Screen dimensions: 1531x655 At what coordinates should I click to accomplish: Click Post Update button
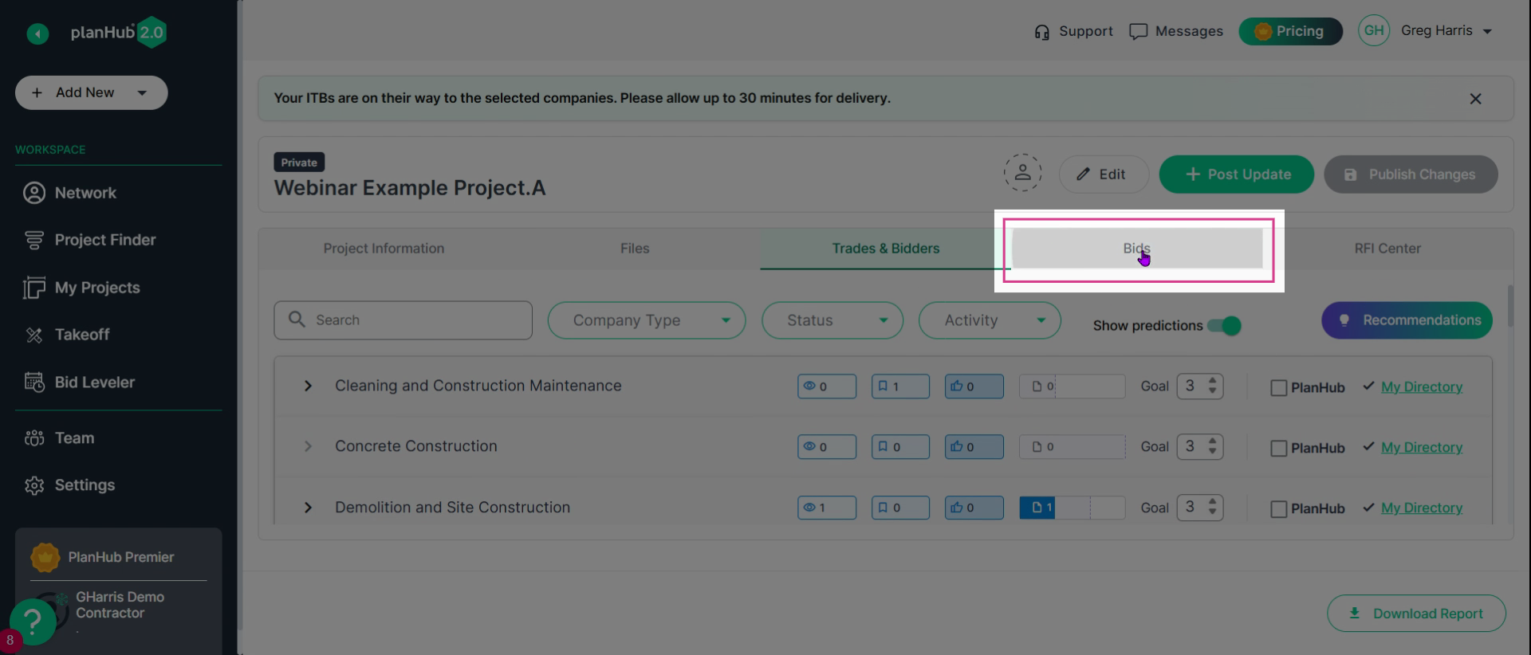point(1237,175)
